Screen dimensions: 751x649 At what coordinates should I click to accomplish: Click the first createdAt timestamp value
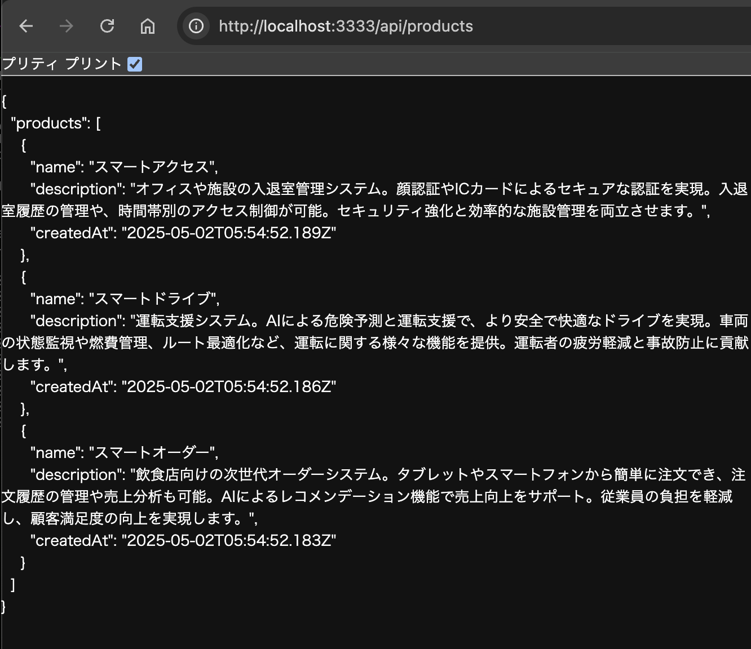tap(228, 233)
